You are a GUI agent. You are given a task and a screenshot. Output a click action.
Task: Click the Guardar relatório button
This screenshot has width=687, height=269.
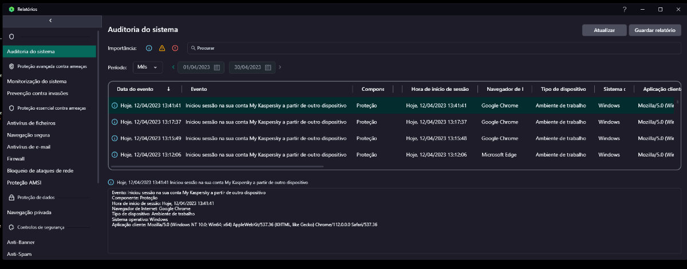click(x=654, y=30)
